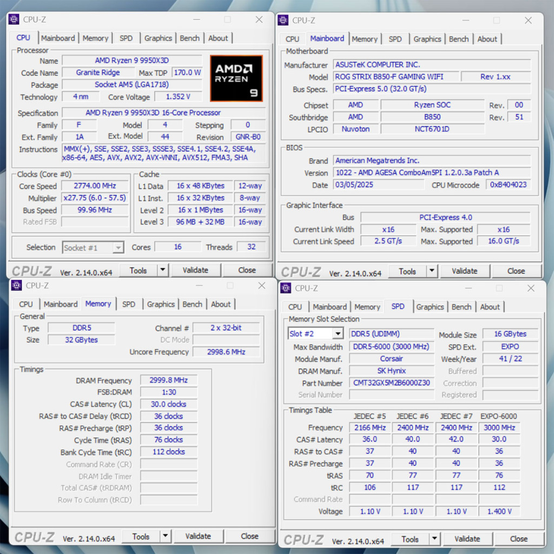Click CPU-Z app icon in SPD window

286,288
